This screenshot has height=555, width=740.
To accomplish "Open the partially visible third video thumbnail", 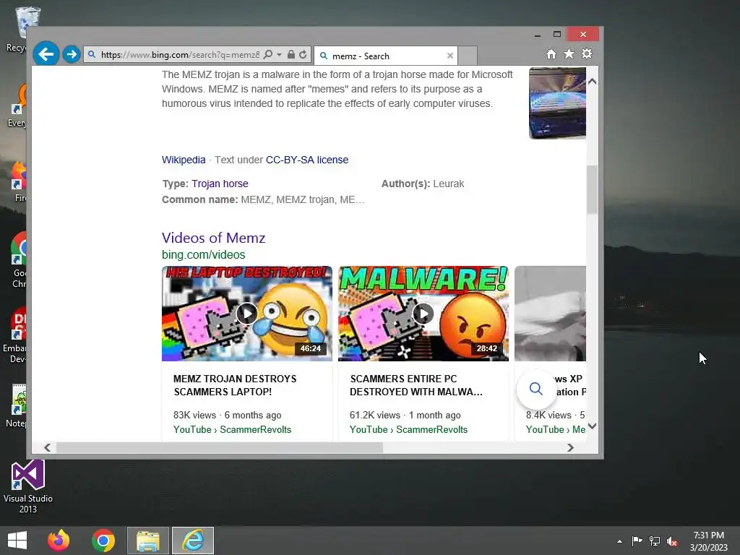I will (x=550, y=314).
